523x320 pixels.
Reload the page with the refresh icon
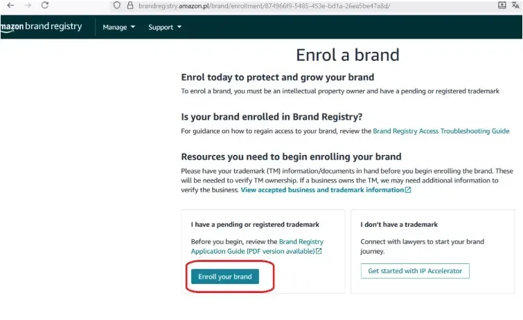pyautogui.click(x=45, y=5)
